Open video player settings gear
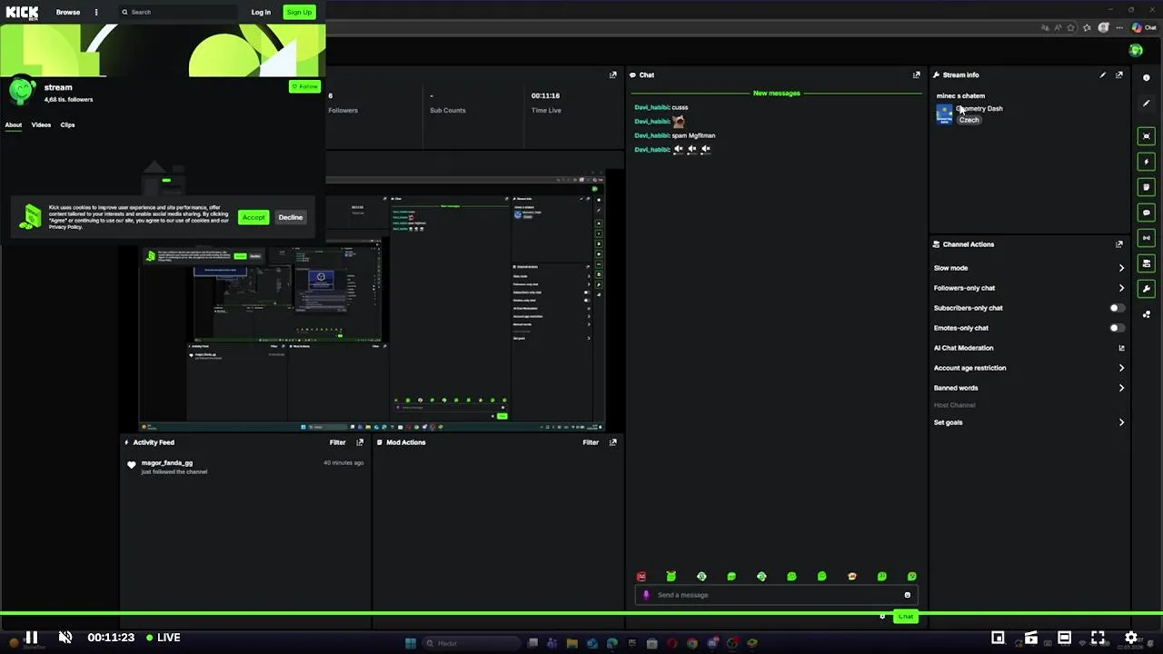Screen dimensions: 1163x654 [x=1131, y=638]
